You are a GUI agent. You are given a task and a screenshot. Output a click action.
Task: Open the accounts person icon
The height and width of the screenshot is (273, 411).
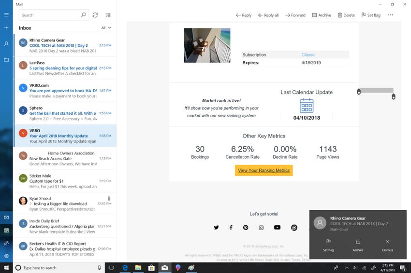pos(6,44)
